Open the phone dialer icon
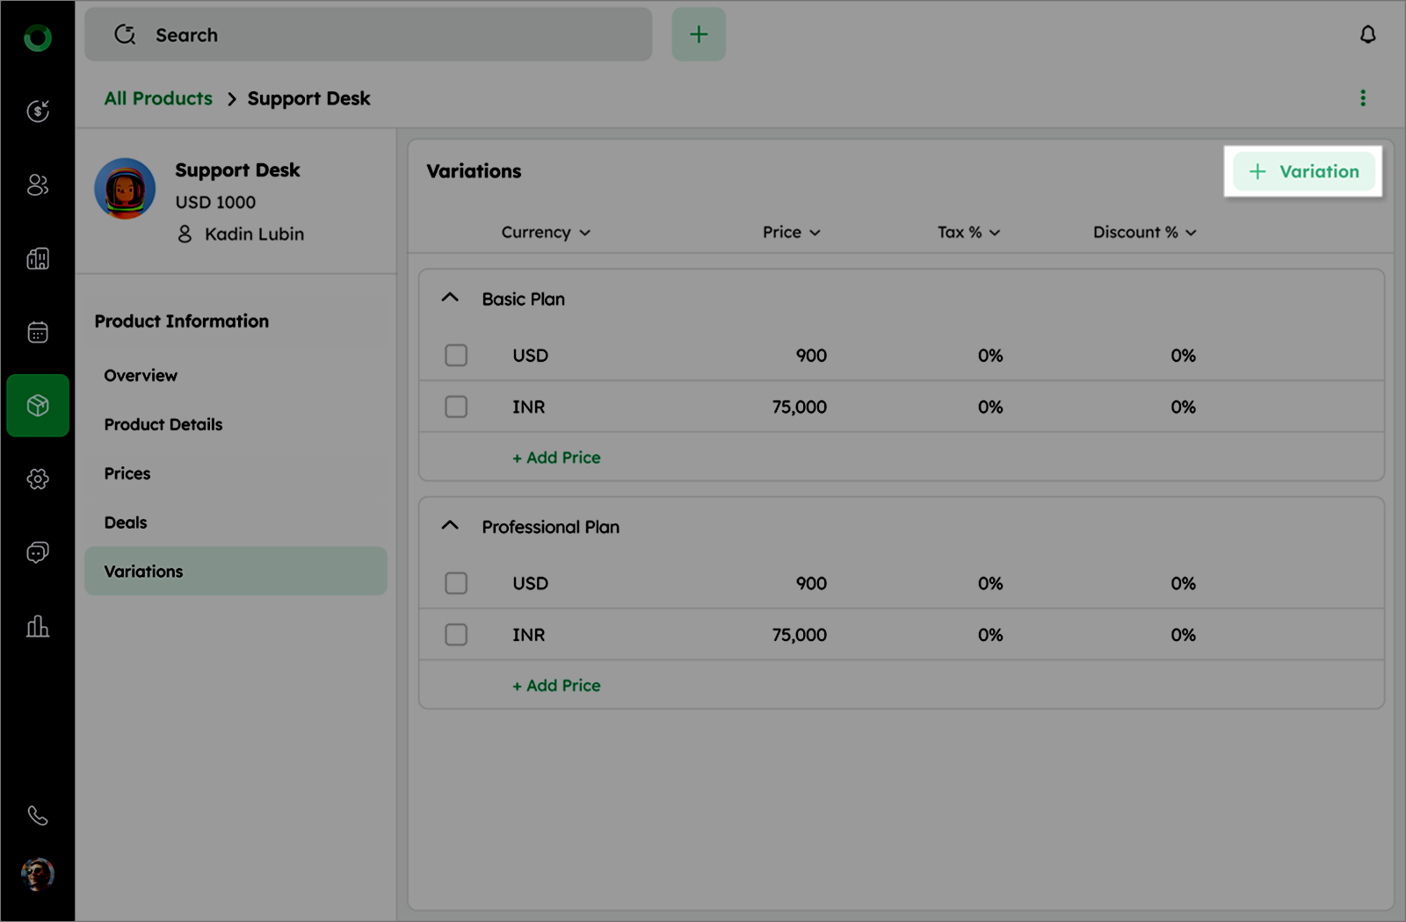 [x=38, y=816]
